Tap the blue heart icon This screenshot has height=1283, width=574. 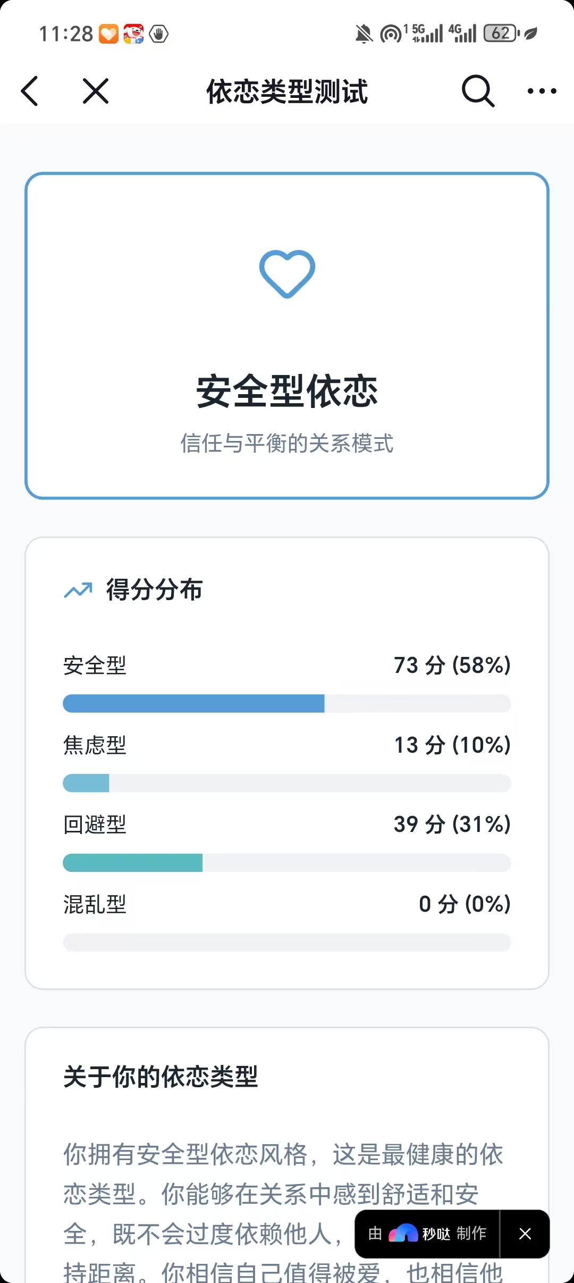coord(287,274)
